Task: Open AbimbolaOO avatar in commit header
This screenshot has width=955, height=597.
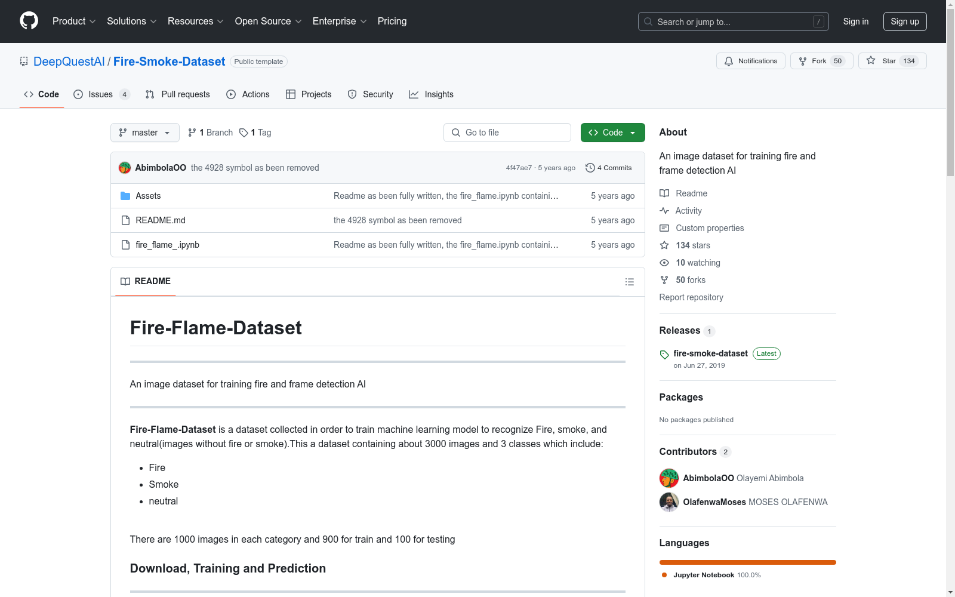Action: [x=125, y=168]
